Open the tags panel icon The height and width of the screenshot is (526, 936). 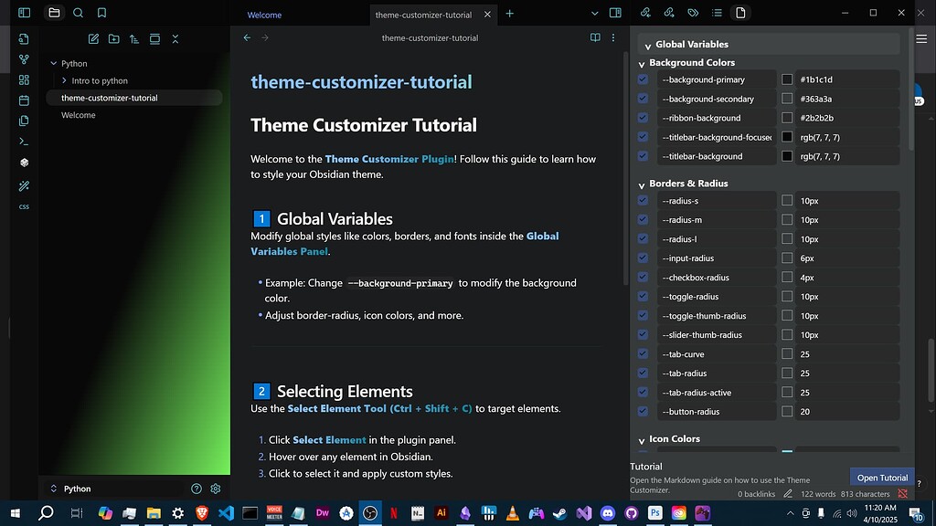[693, 14]
